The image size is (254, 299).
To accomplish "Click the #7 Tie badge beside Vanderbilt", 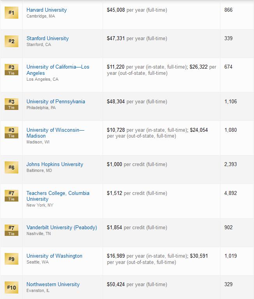I will [11, 230].
